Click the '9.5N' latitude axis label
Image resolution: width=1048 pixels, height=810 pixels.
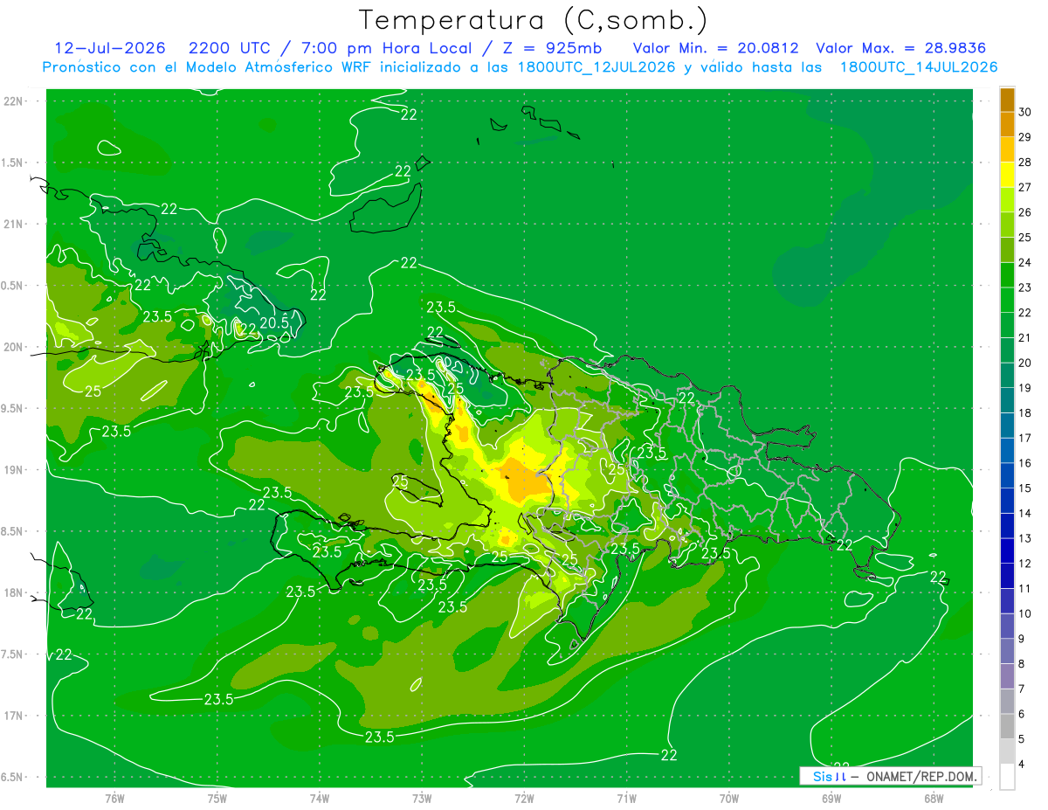coord(13,408)
